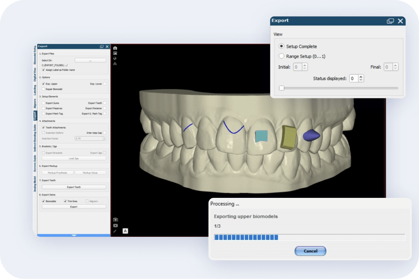Click the final 'Export' button in Export Items
Screen dimensions: 419x279
point(74,207)
